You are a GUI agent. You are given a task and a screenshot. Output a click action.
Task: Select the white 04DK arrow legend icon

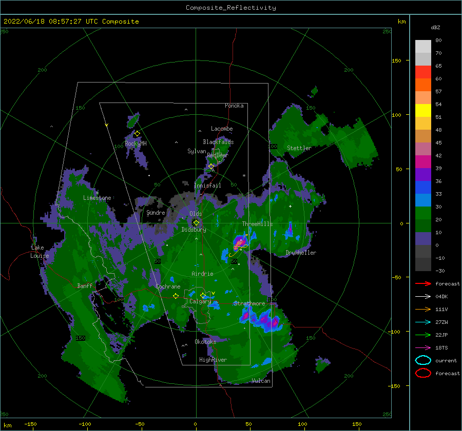click(423, 297)
